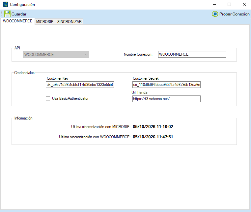Click the 'Ultima sincronización con MICROSIP:' label

coord(101,127)
